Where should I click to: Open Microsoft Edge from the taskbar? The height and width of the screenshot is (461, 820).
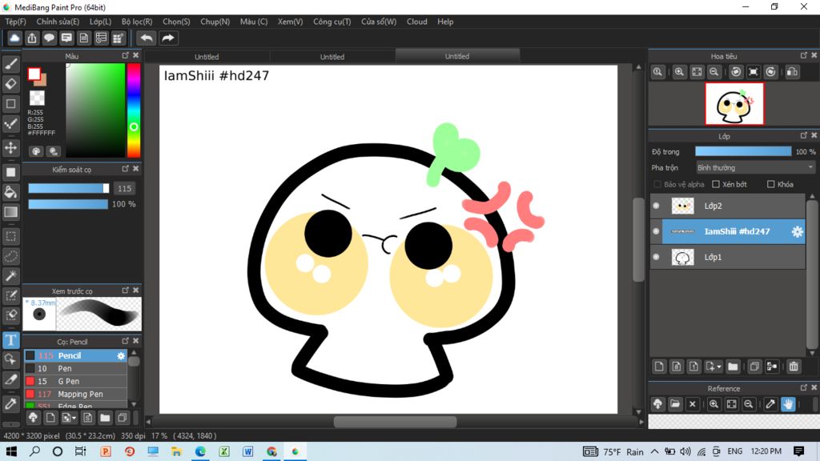pos(200,451)
